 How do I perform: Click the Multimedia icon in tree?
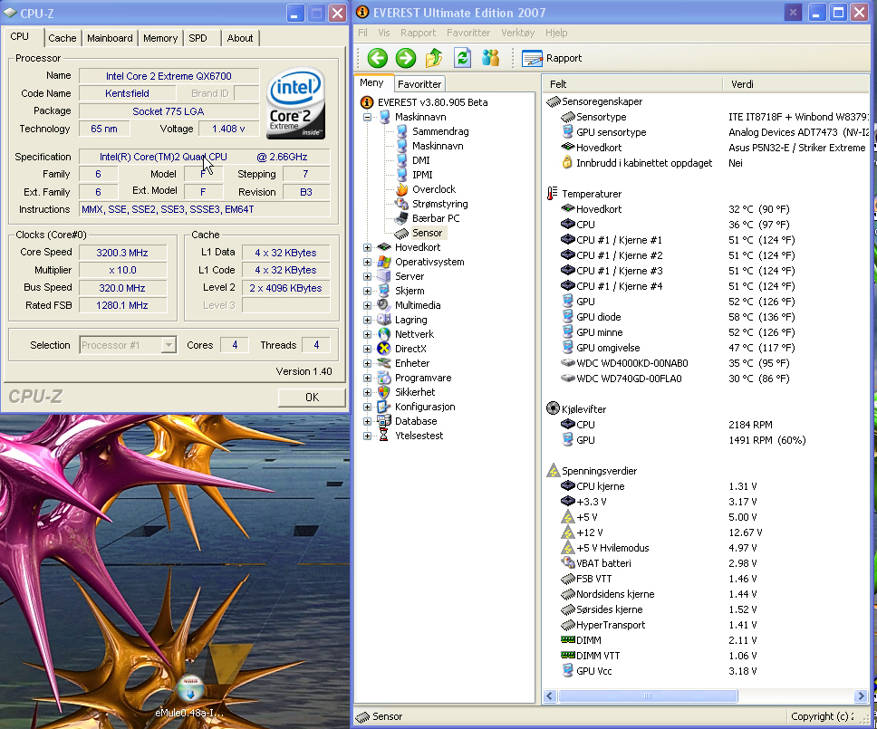pyautogui.click(x=384, y=305)
